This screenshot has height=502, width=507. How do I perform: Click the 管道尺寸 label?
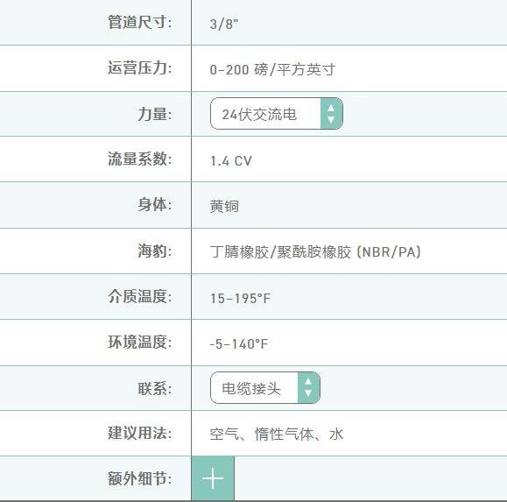pyautogui.click(x=140, y=22)
